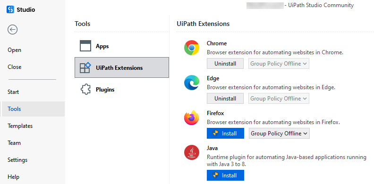Select Close in the sidebar
Screen dimensions: 374x184
(x=14, y=67)
